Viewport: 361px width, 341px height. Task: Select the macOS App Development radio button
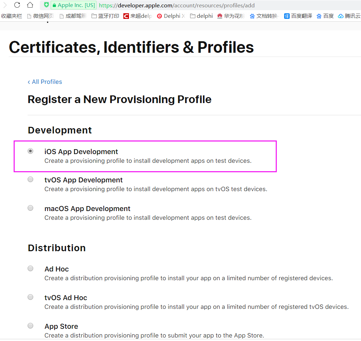31,208
